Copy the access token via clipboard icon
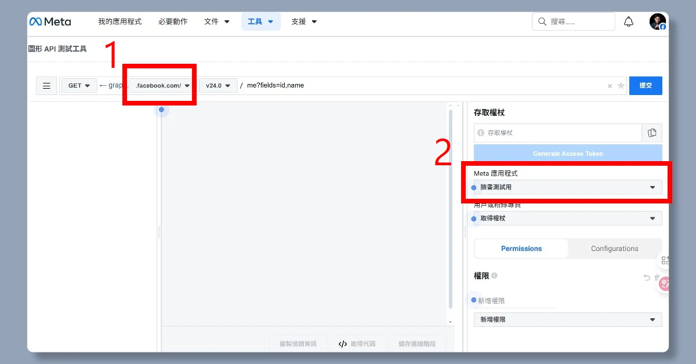 coord(652,133)
